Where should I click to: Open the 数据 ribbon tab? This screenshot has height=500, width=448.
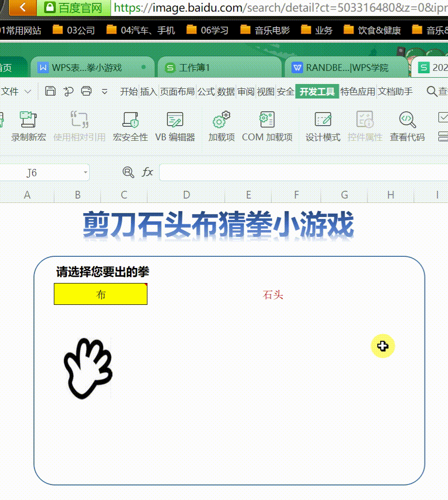coord(226,92)
